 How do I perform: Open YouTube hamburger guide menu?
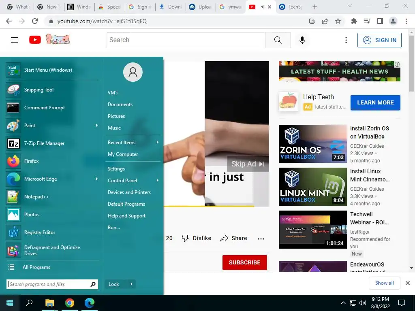click(x=15, y=40)
